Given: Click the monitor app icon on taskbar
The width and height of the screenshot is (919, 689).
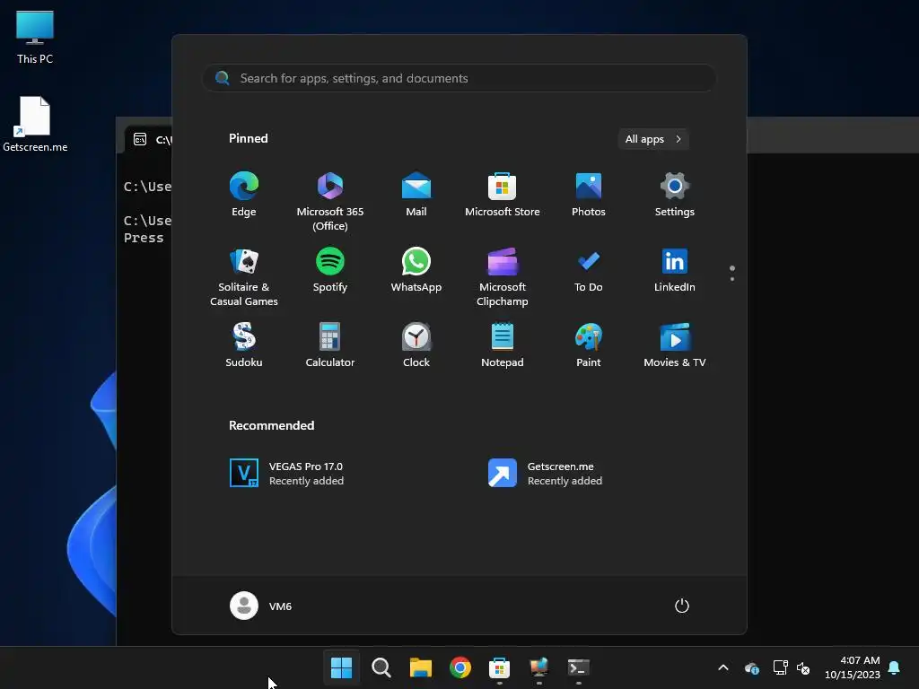Looking at the screenshot, I should (x=539, y=667).
